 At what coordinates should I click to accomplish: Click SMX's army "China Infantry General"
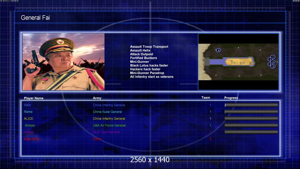click(x=109, y=105)
